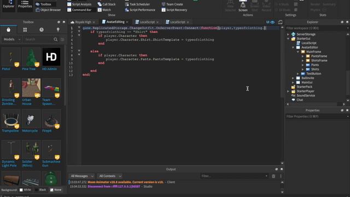Click the Firepit model link
Screen dimensions: 350x197
(x=46, y=131)
